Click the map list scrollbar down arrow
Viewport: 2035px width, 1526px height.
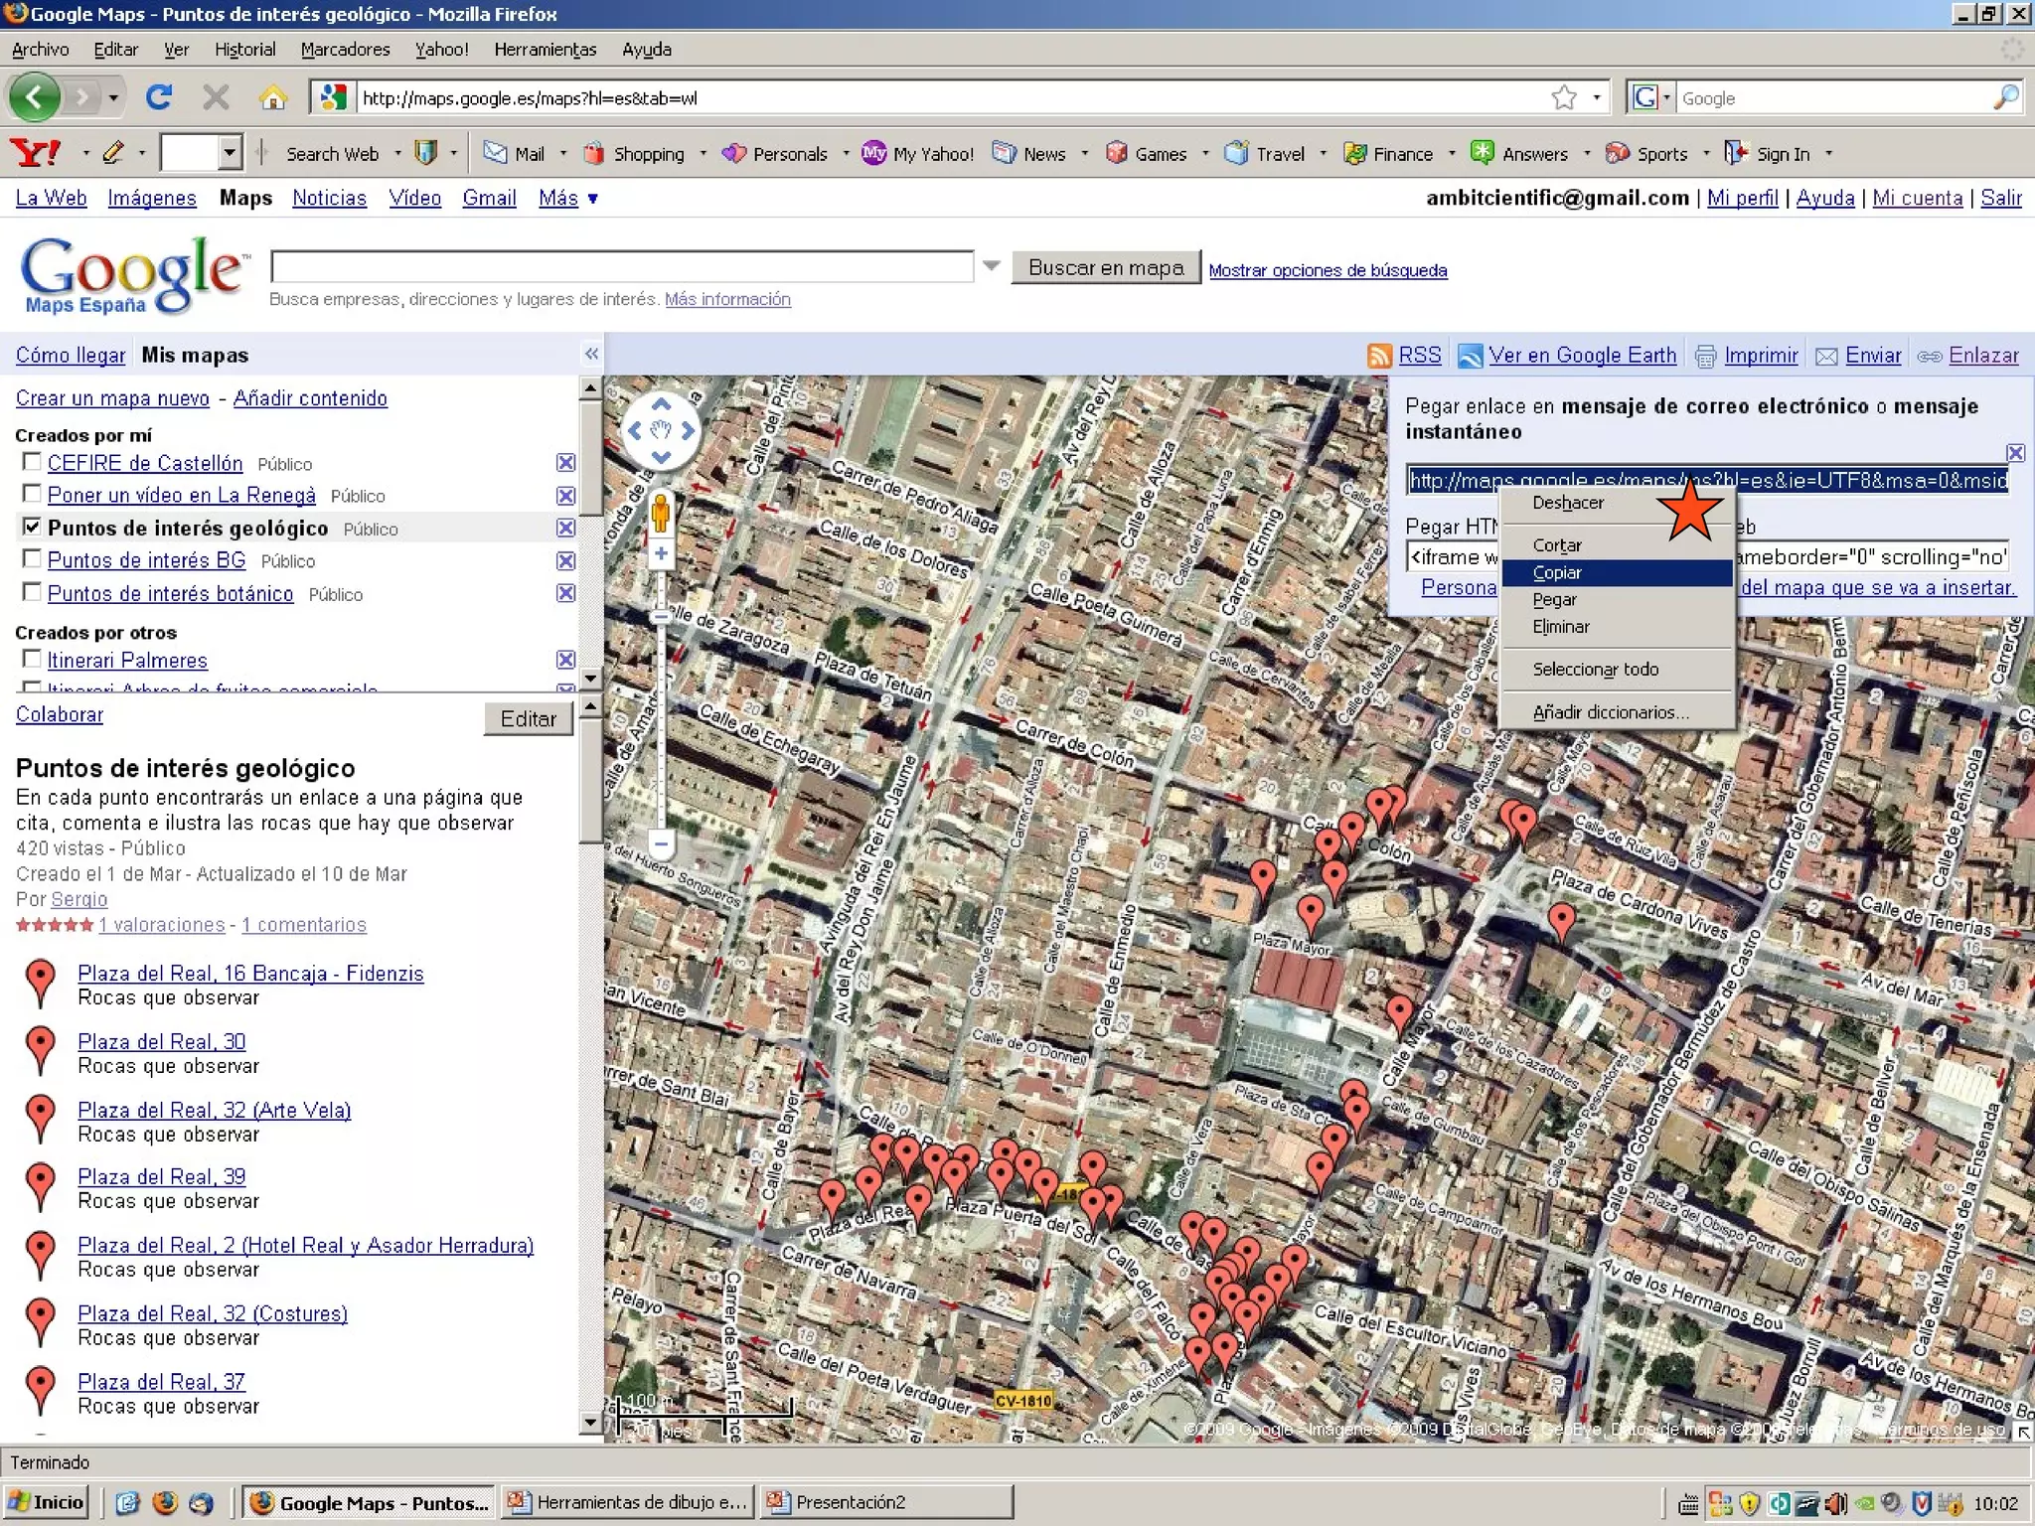[x=590, y=679]
